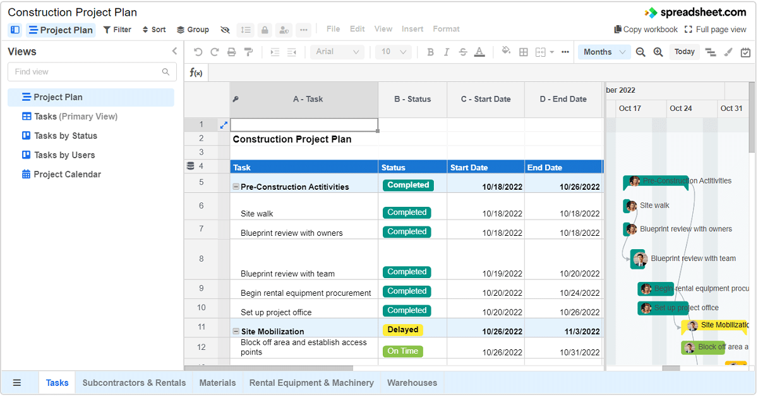This screenshot has height=396, width=758.
Task: Click the Find view search field
Action: 92,72
